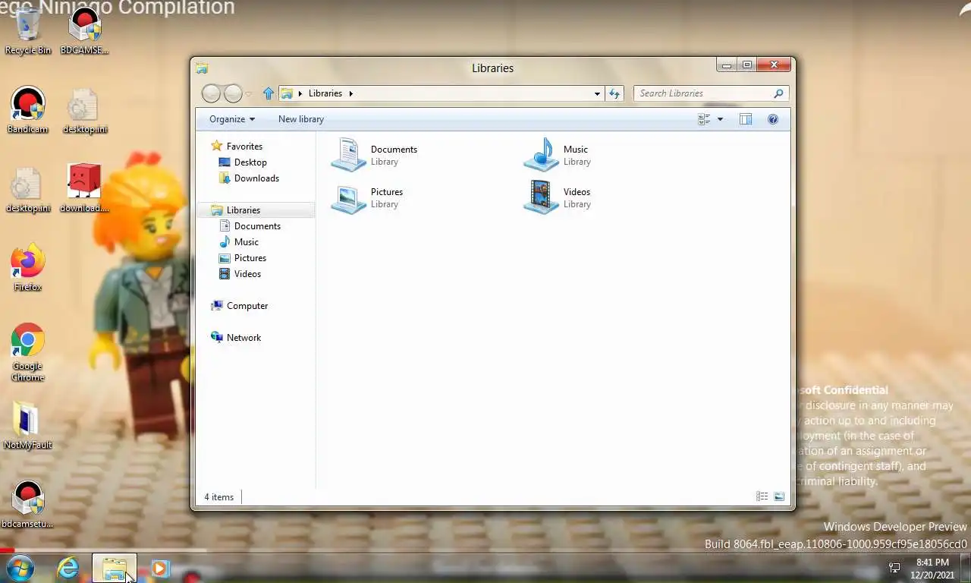
Task: Select Libraries in navigation pane
Action: (244, 210)
